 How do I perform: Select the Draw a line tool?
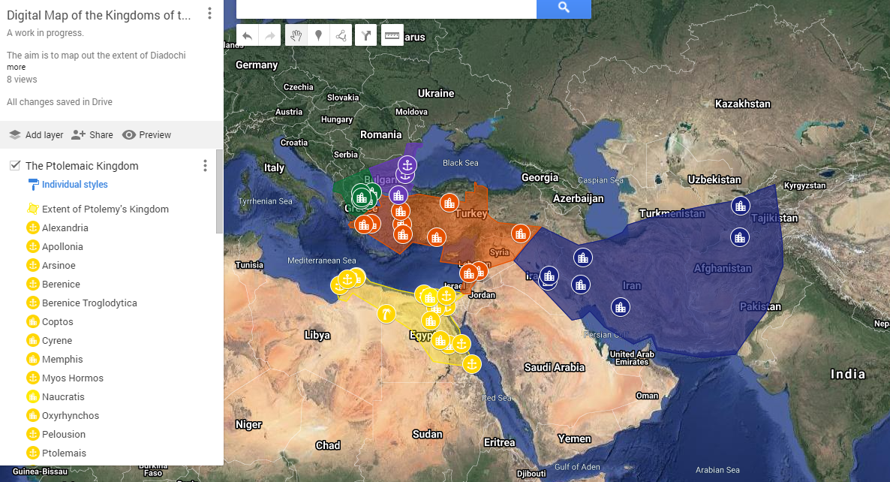341,35
